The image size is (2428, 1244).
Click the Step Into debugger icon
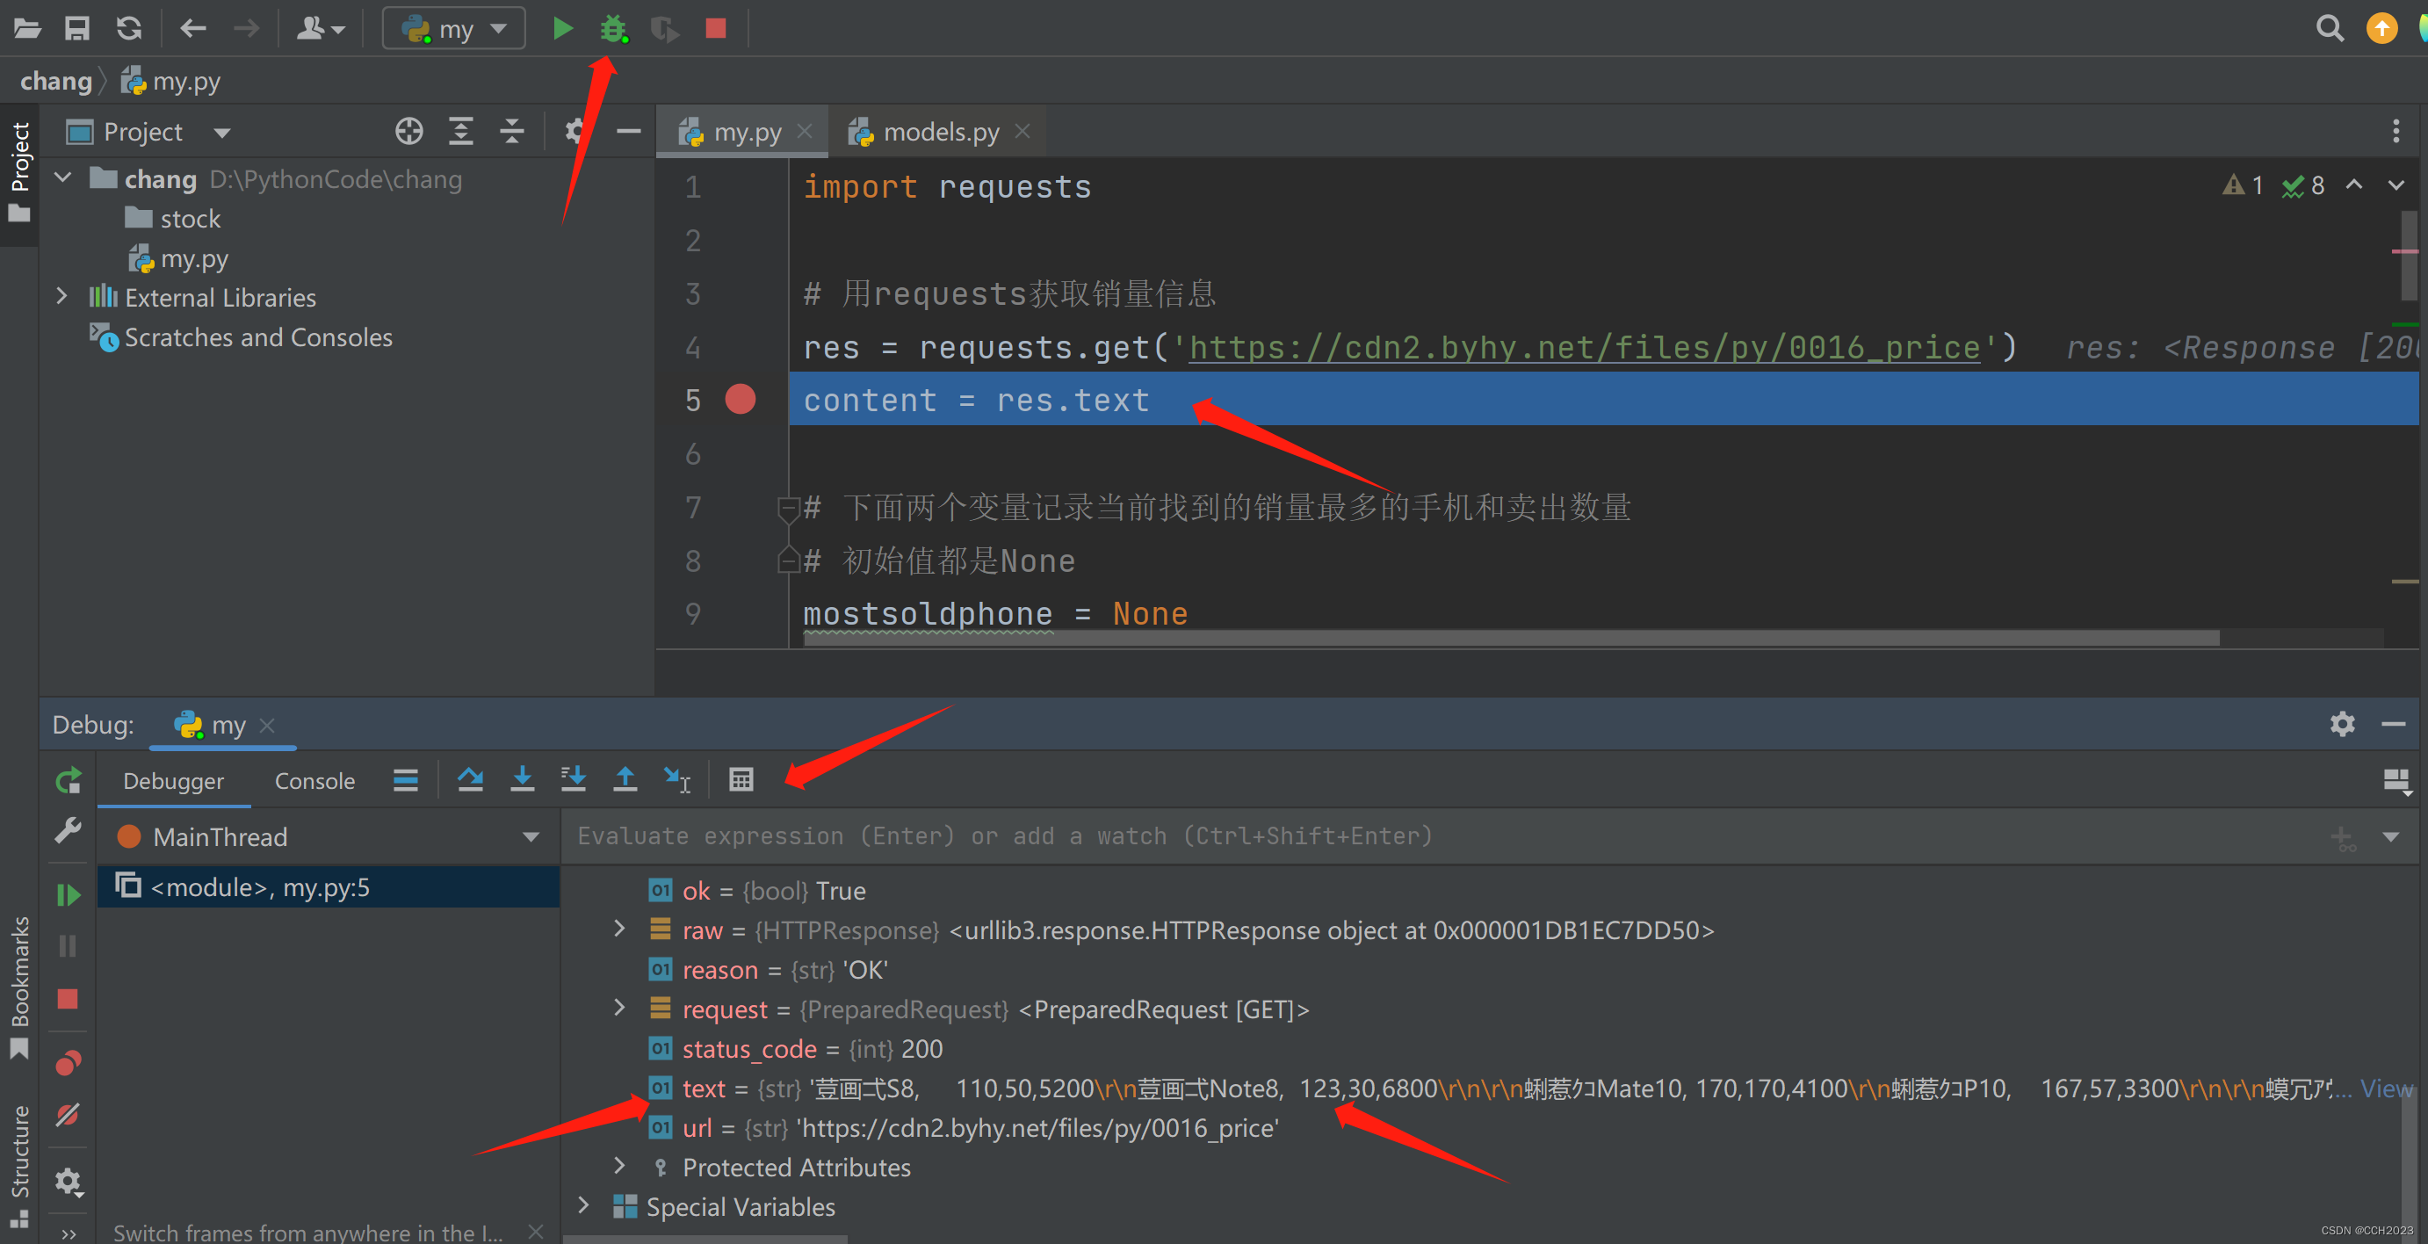click(x=522, y=779)
